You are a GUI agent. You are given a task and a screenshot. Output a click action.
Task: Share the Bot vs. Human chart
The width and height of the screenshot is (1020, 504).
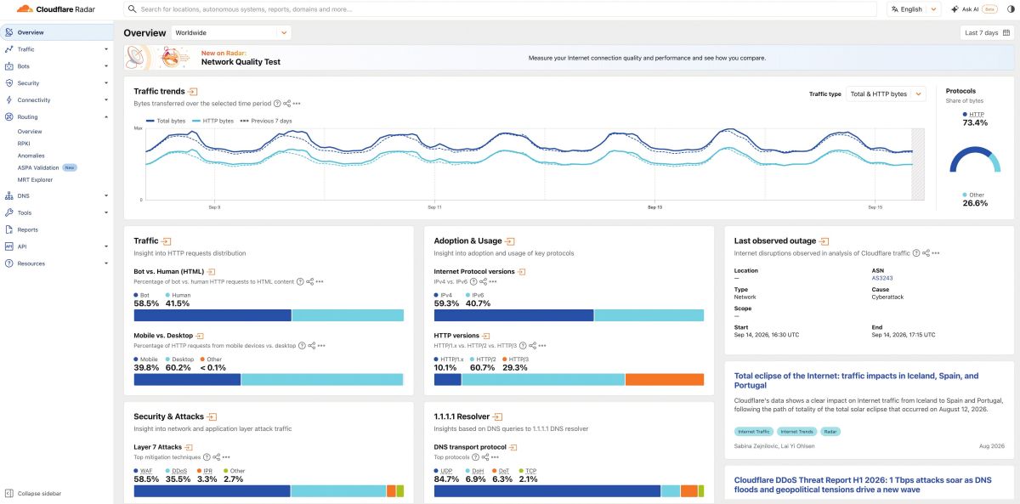pyautogui.click(x=310, y=281)
